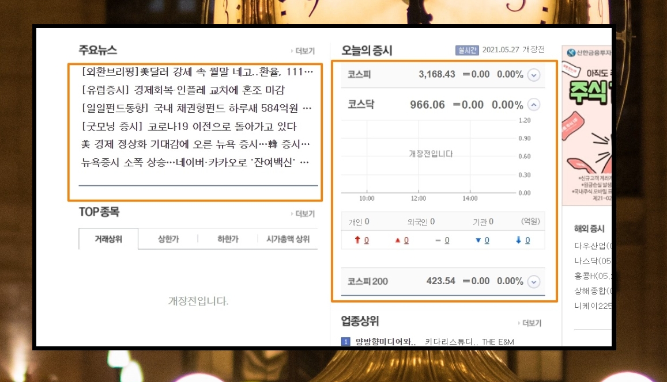
Task: Open the 상해종합 overseas index row
Action: [x=593, y=291]
